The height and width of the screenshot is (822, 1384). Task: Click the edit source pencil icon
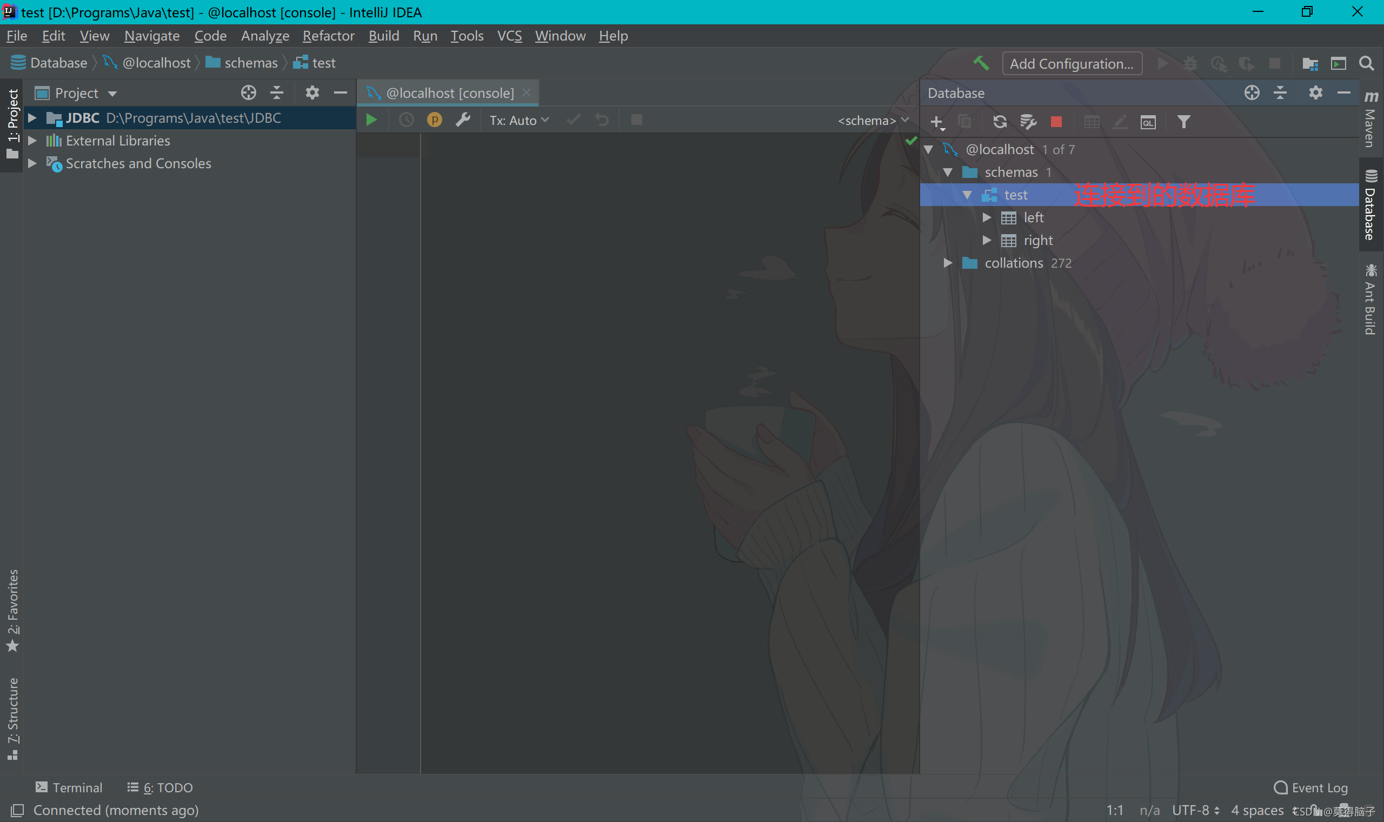tap(1120, 122)
